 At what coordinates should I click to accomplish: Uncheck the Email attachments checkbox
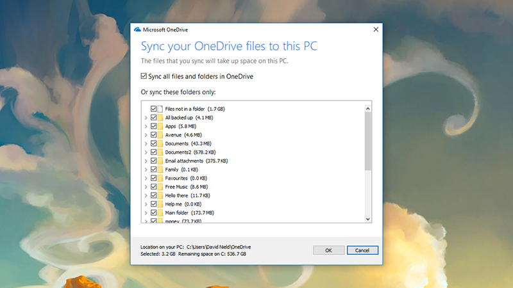click(x=153, y=161)
